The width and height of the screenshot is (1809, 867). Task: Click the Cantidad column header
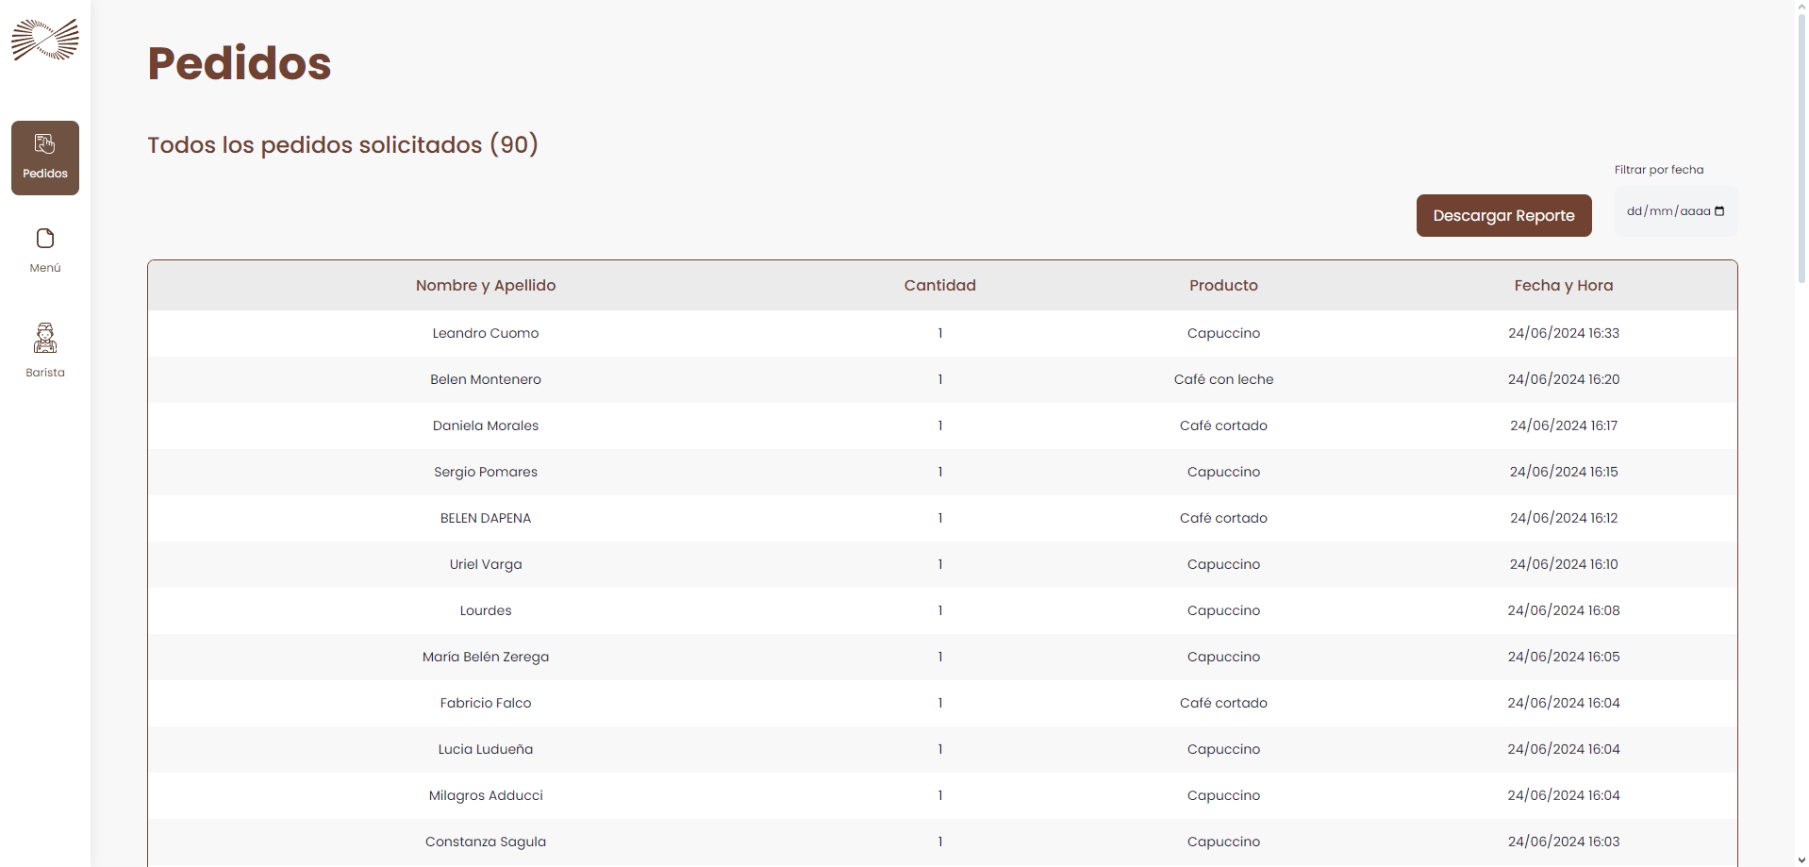coord(939,286)
